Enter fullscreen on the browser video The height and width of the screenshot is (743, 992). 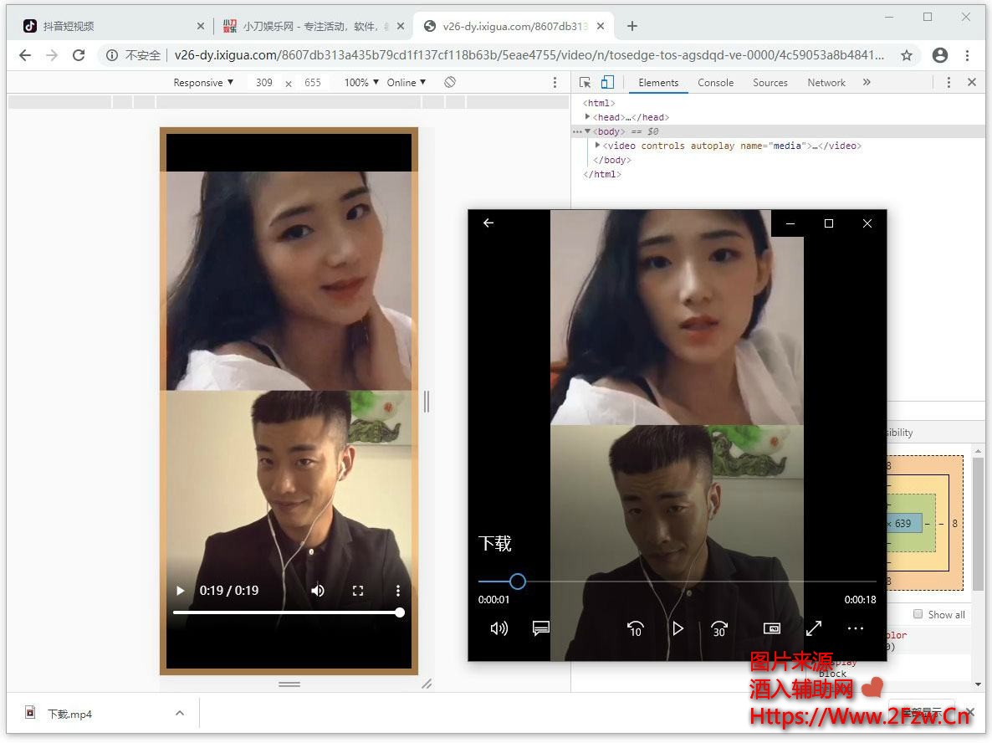357,591
